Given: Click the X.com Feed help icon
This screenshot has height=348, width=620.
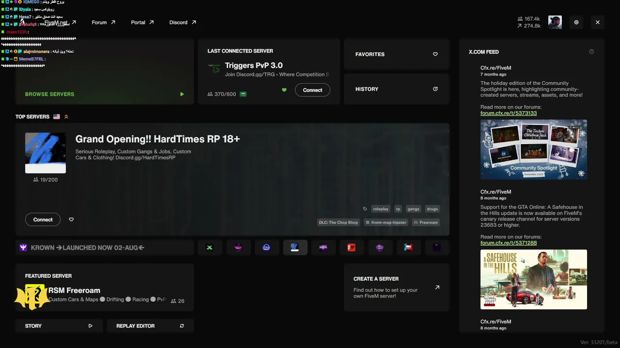Looking at the screenshot, I should (591, 52).
